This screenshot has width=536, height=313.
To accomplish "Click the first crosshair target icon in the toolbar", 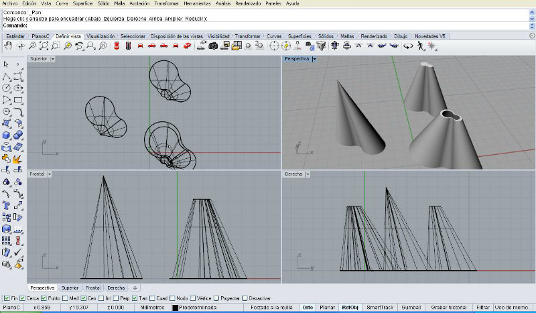I will click(274, 46).
